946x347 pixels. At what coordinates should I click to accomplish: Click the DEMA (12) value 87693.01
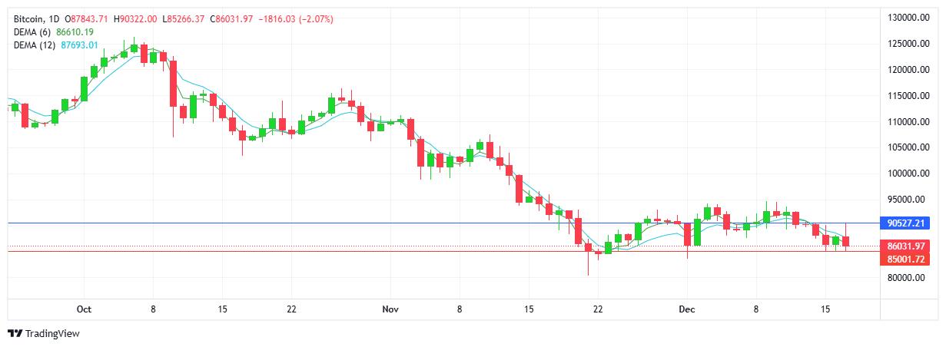(x=80, y=45)
